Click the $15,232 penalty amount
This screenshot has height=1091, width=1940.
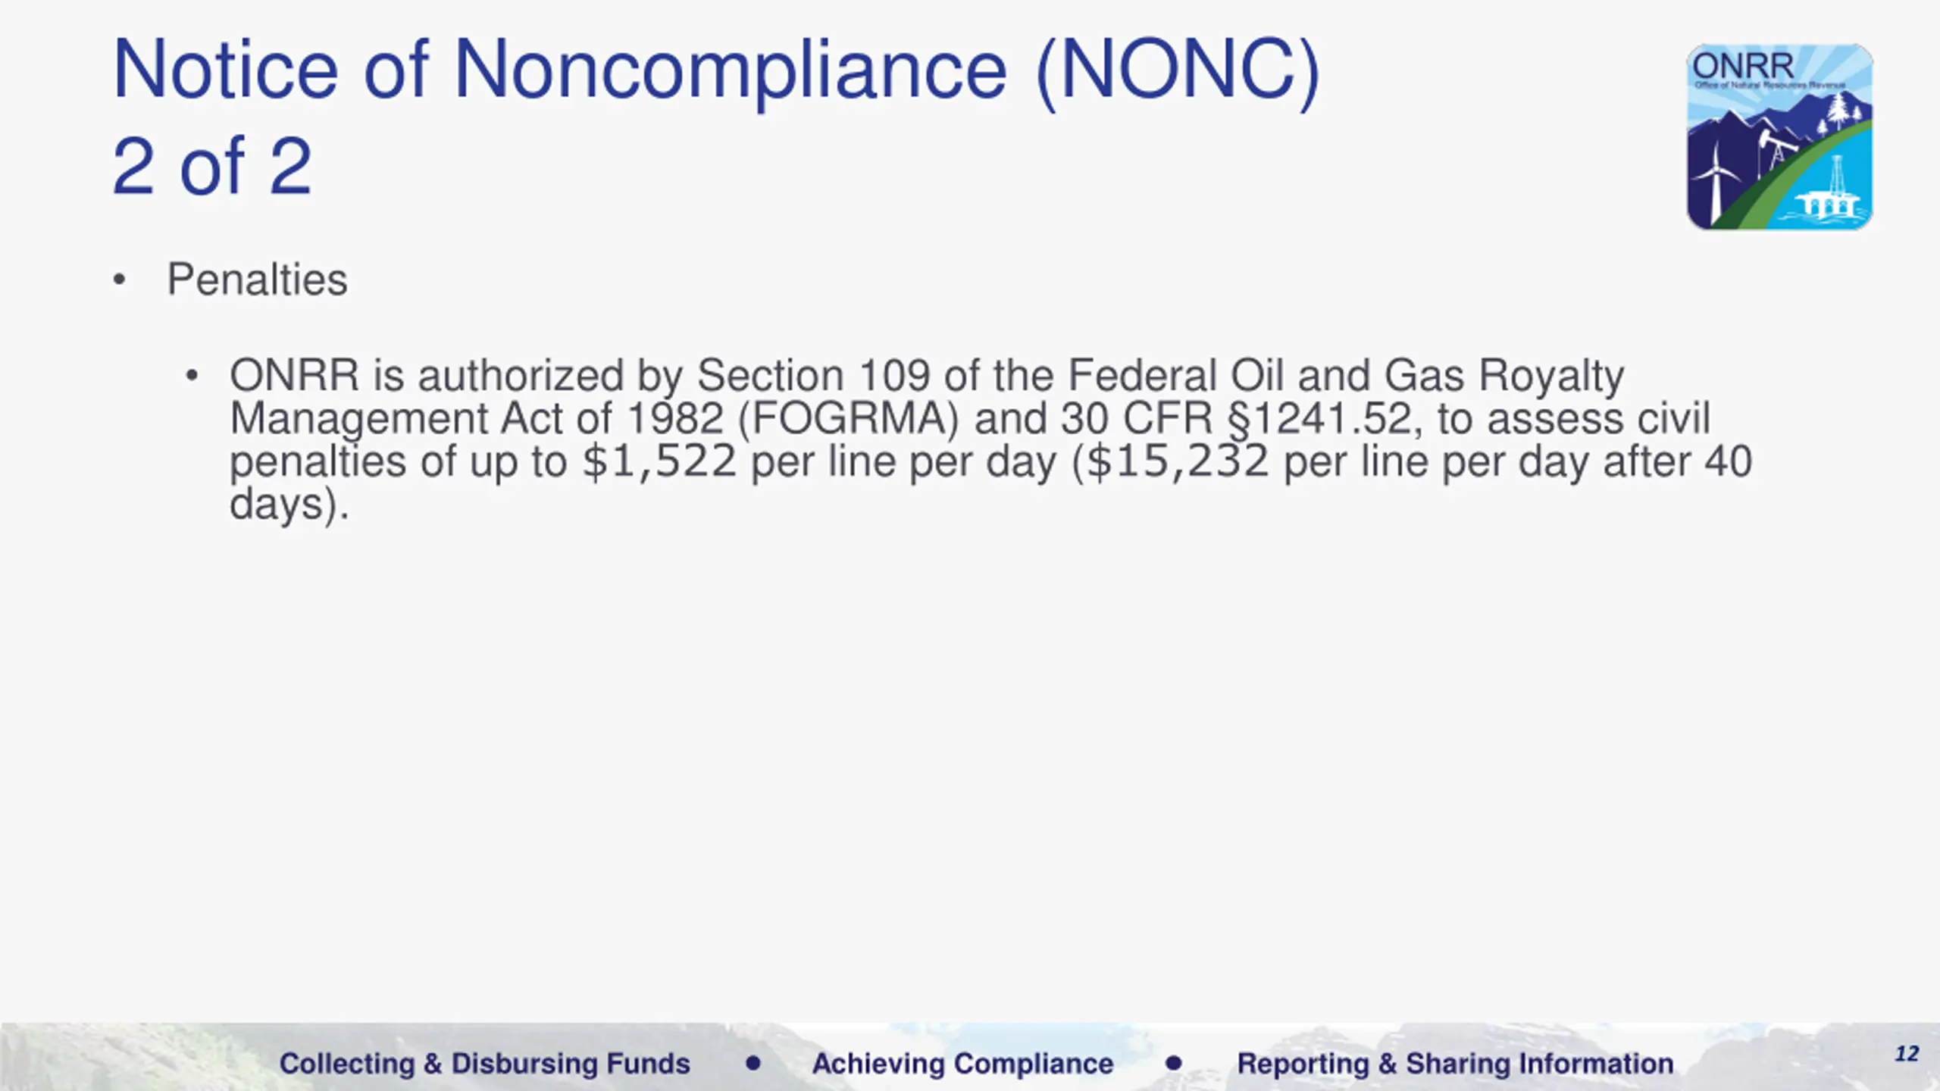pos(1178,461)
